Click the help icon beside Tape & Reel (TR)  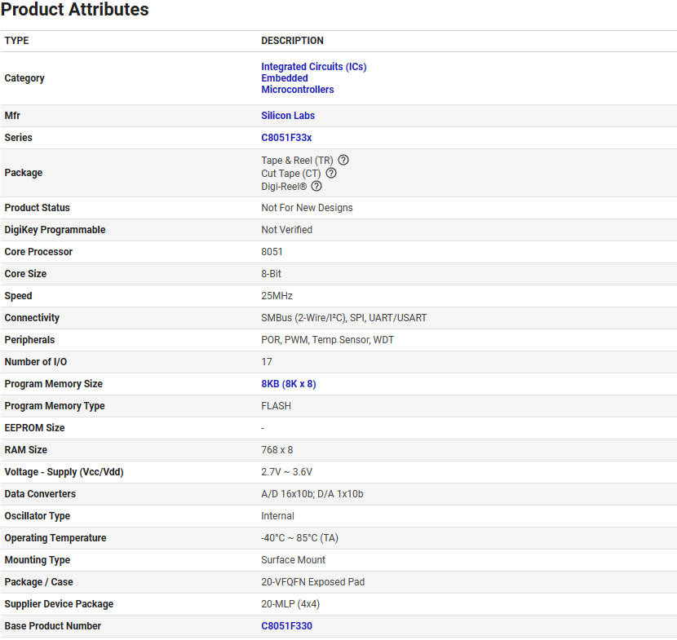click(343, 160)
